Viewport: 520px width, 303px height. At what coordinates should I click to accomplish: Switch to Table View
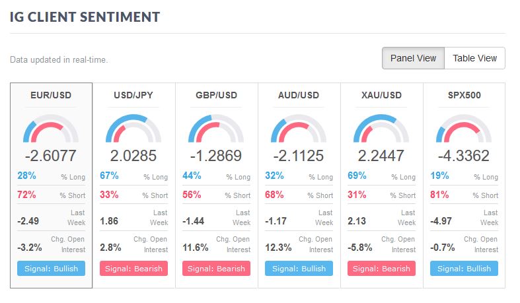coord(474,58)
